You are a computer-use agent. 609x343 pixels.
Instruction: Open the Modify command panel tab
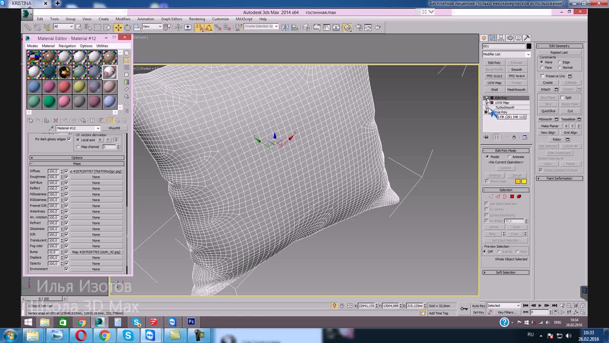click(493, 38)
